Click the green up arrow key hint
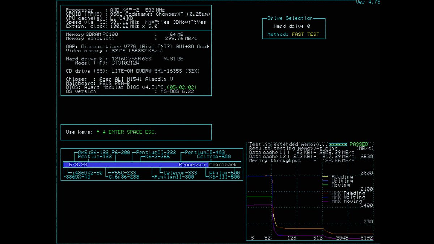Screen dimensions: 434x244 tap(98, 132)
